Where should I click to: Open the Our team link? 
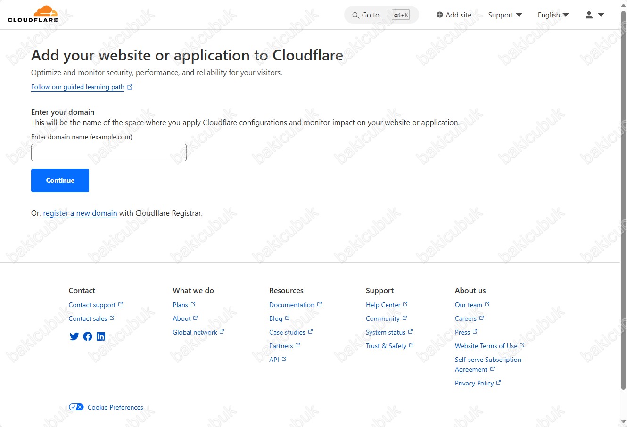pyautogui.click(x=469, y=305)
